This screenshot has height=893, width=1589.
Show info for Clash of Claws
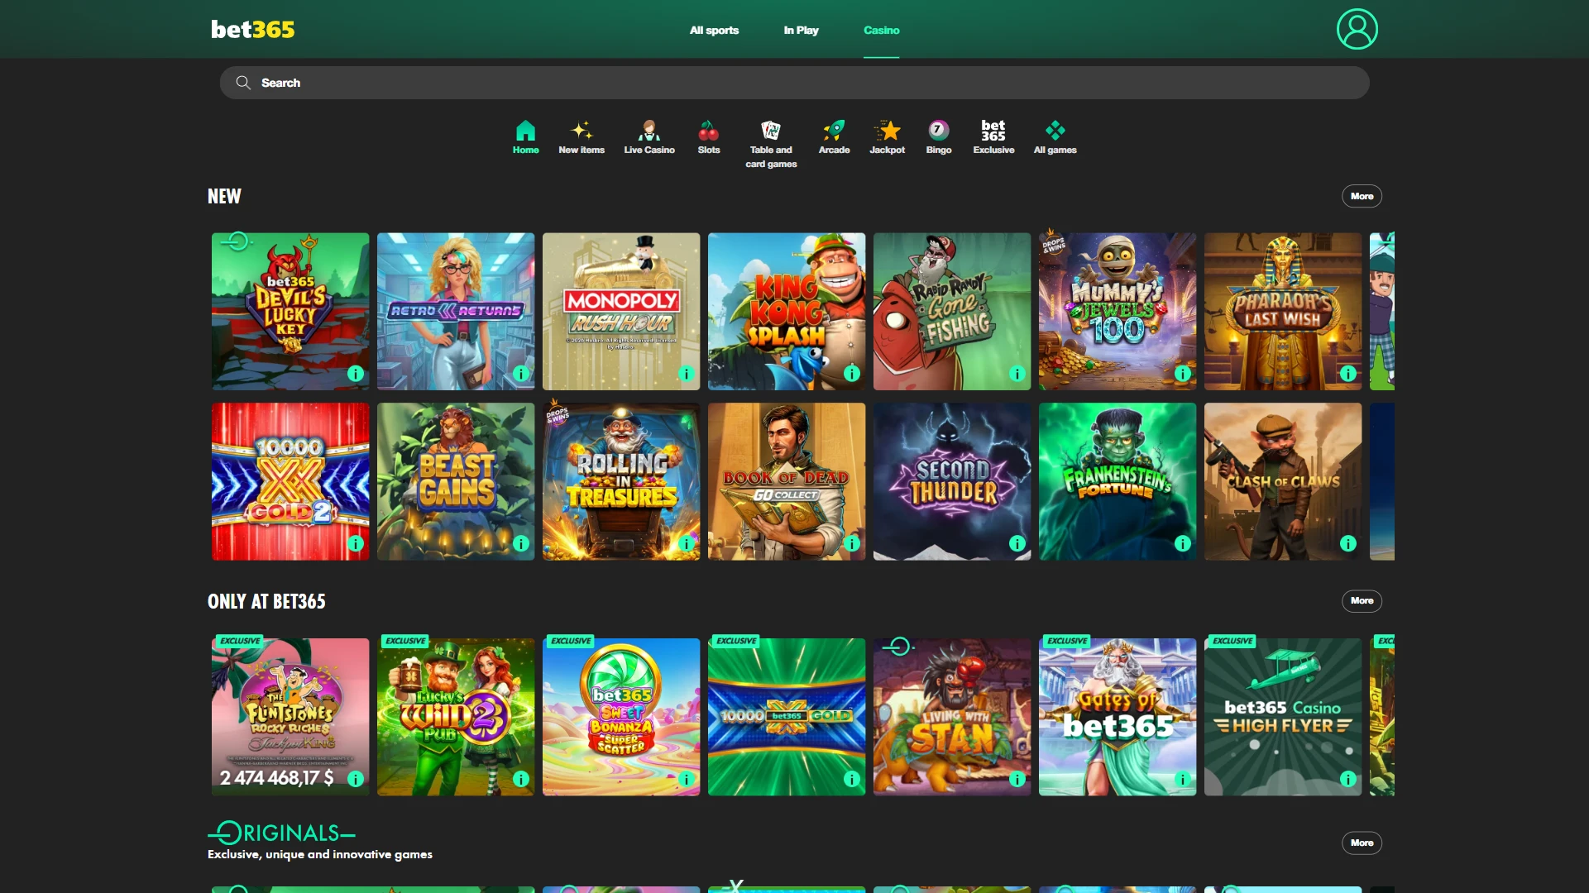(x=1348, y=544)
